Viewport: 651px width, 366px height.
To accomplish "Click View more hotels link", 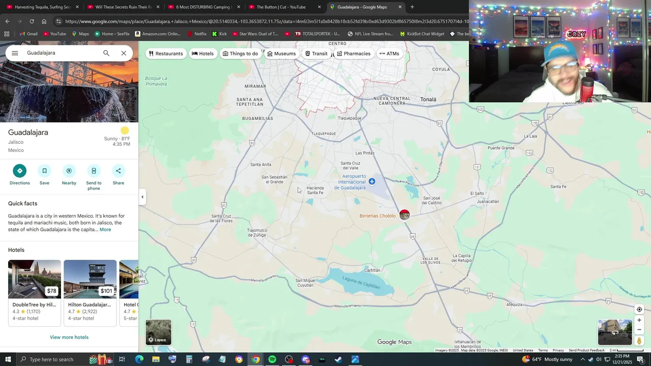I will click(69, 337).
